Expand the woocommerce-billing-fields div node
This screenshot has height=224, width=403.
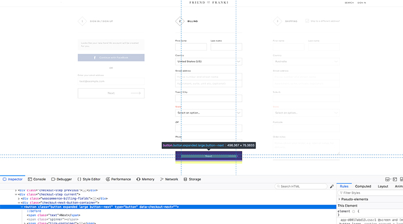click(19, 198)
